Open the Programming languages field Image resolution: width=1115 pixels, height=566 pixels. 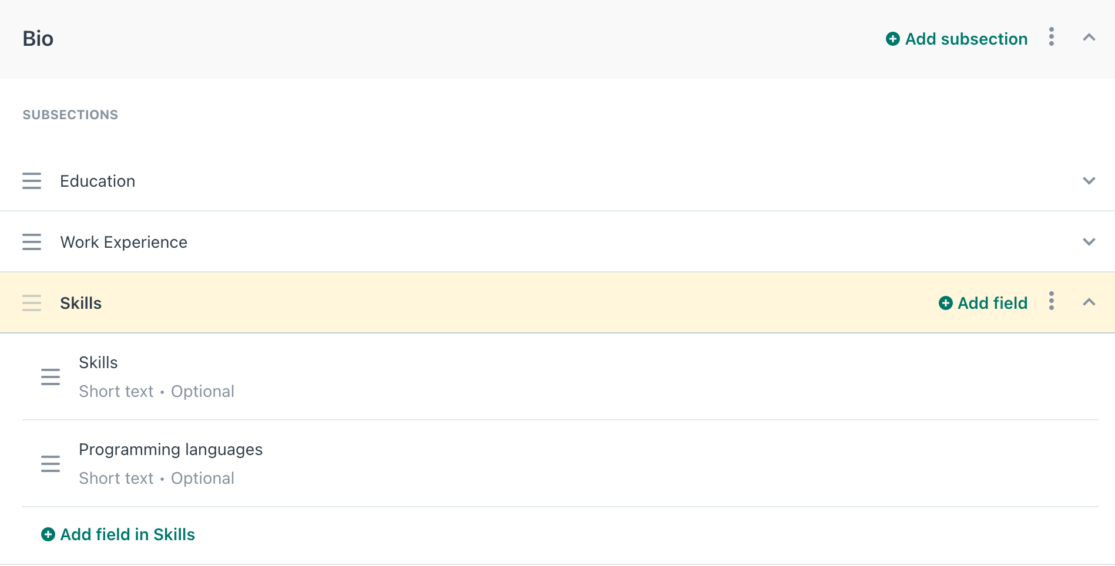(560, 464)
